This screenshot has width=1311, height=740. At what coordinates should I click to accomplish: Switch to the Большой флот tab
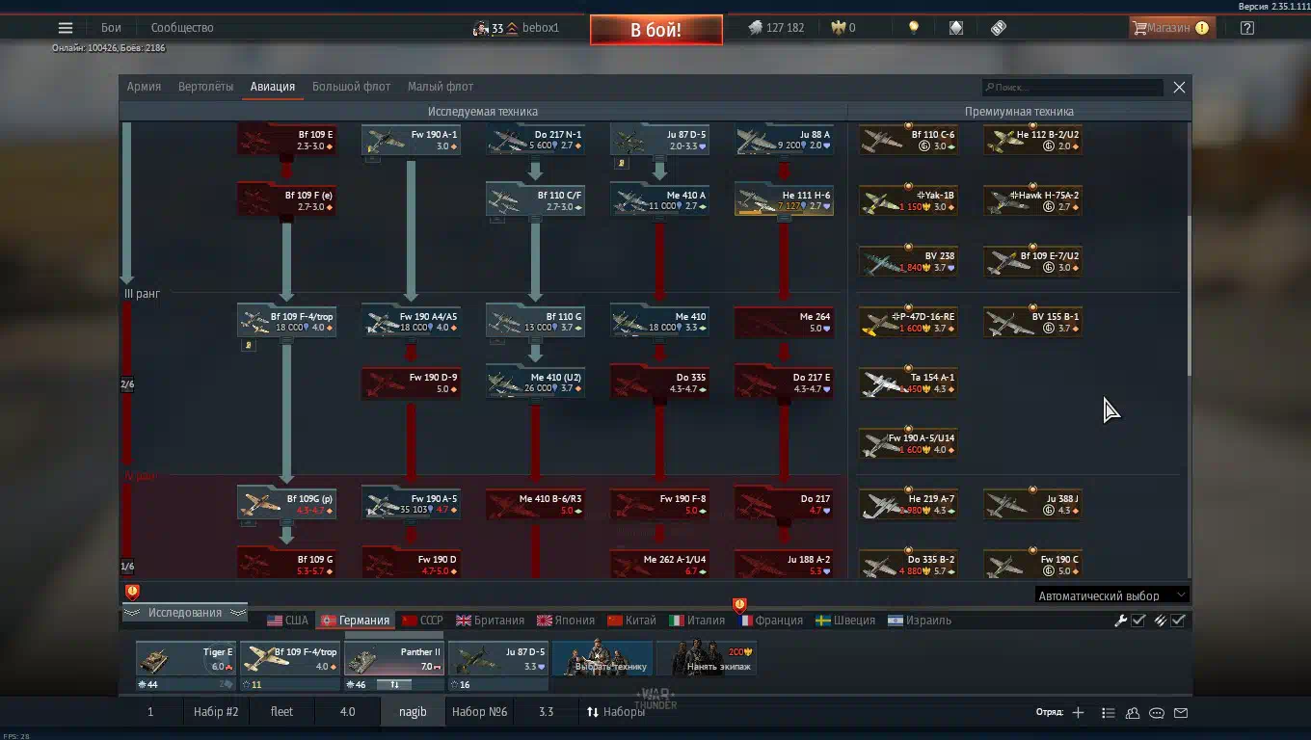351,87
